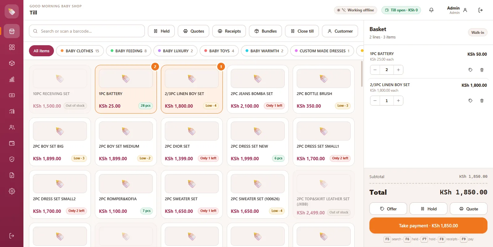
Task: Filter by BABY TOYS category
Action: click(x=219, y=51)
